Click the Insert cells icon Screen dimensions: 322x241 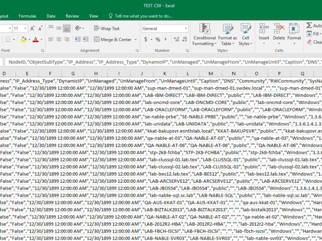[x=264, y=29]
